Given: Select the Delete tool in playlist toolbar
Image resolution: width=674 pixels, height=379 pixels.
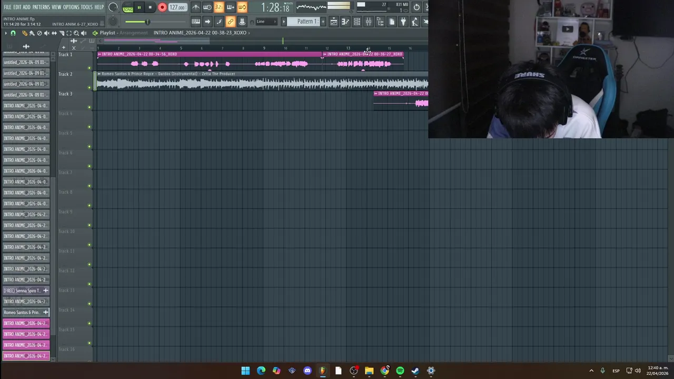Looking at the screenshot, I should click(39, 33).
